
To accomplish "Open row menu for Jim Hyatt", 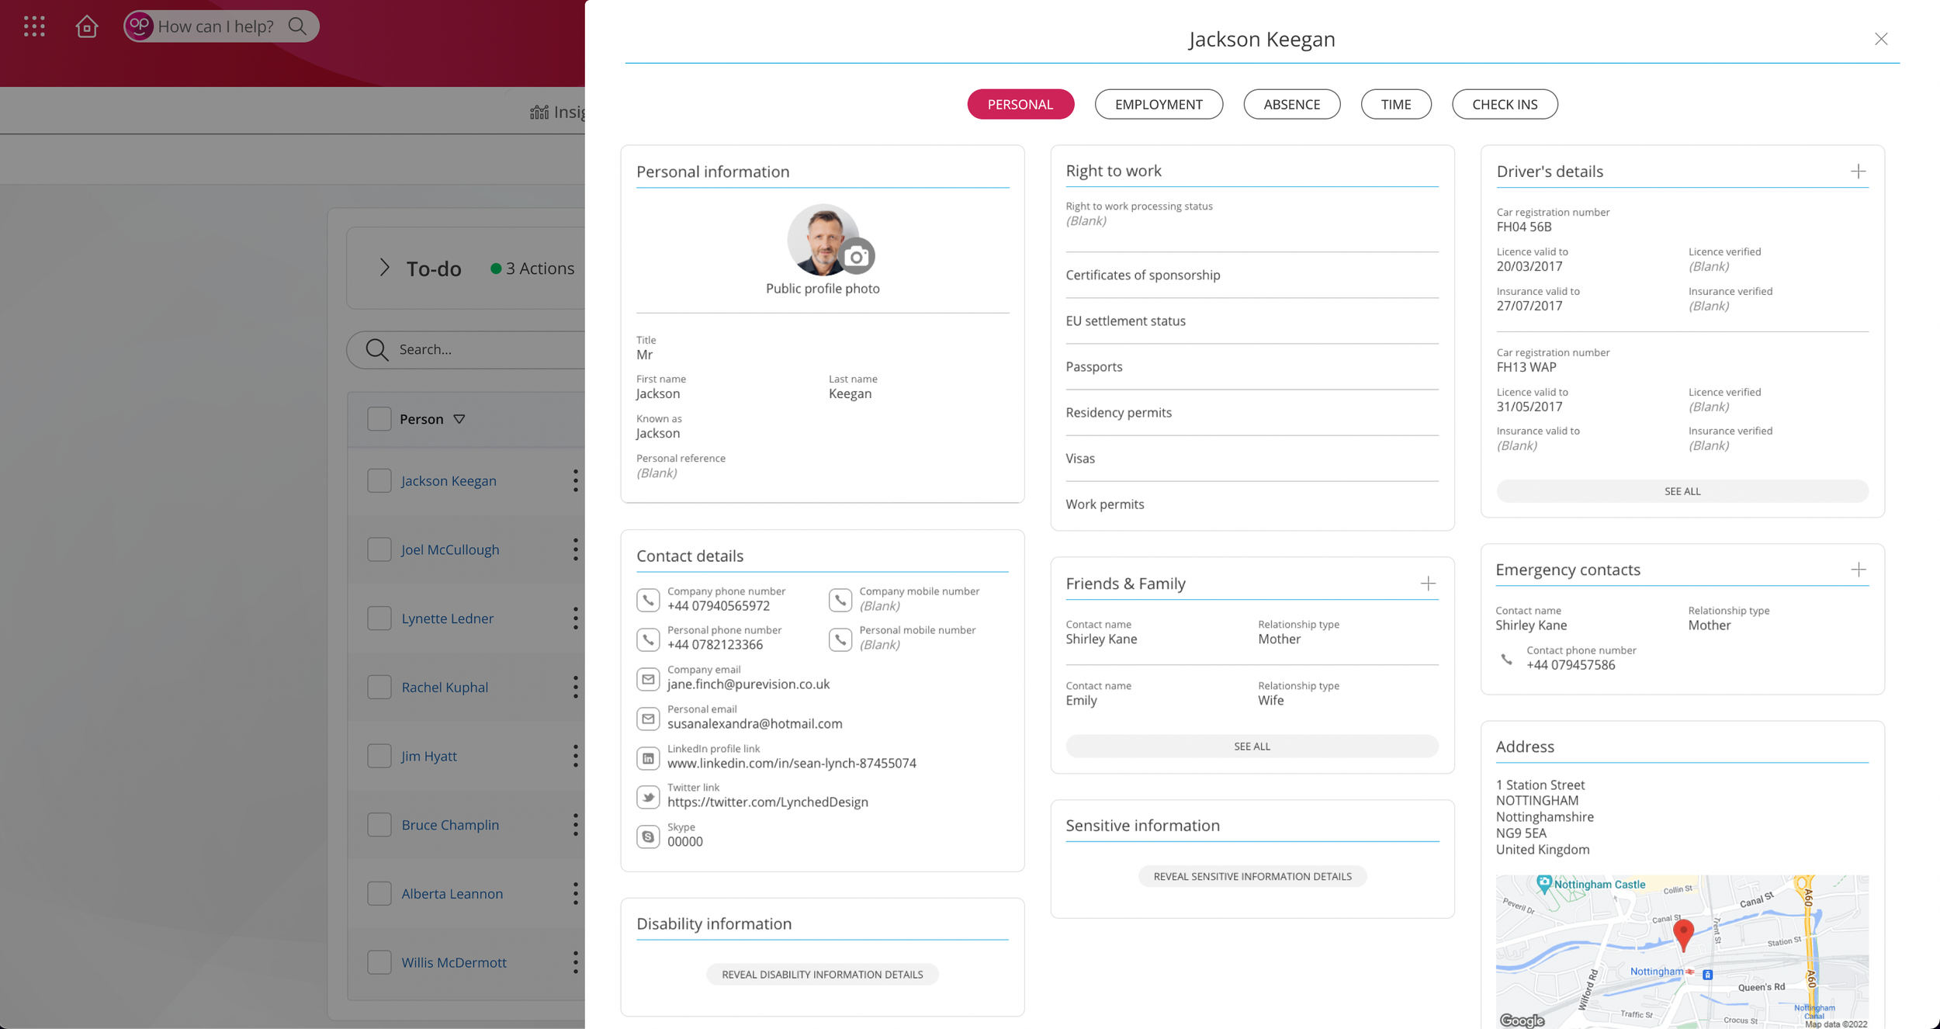I will pyautogui.click(x=576, y=756).
